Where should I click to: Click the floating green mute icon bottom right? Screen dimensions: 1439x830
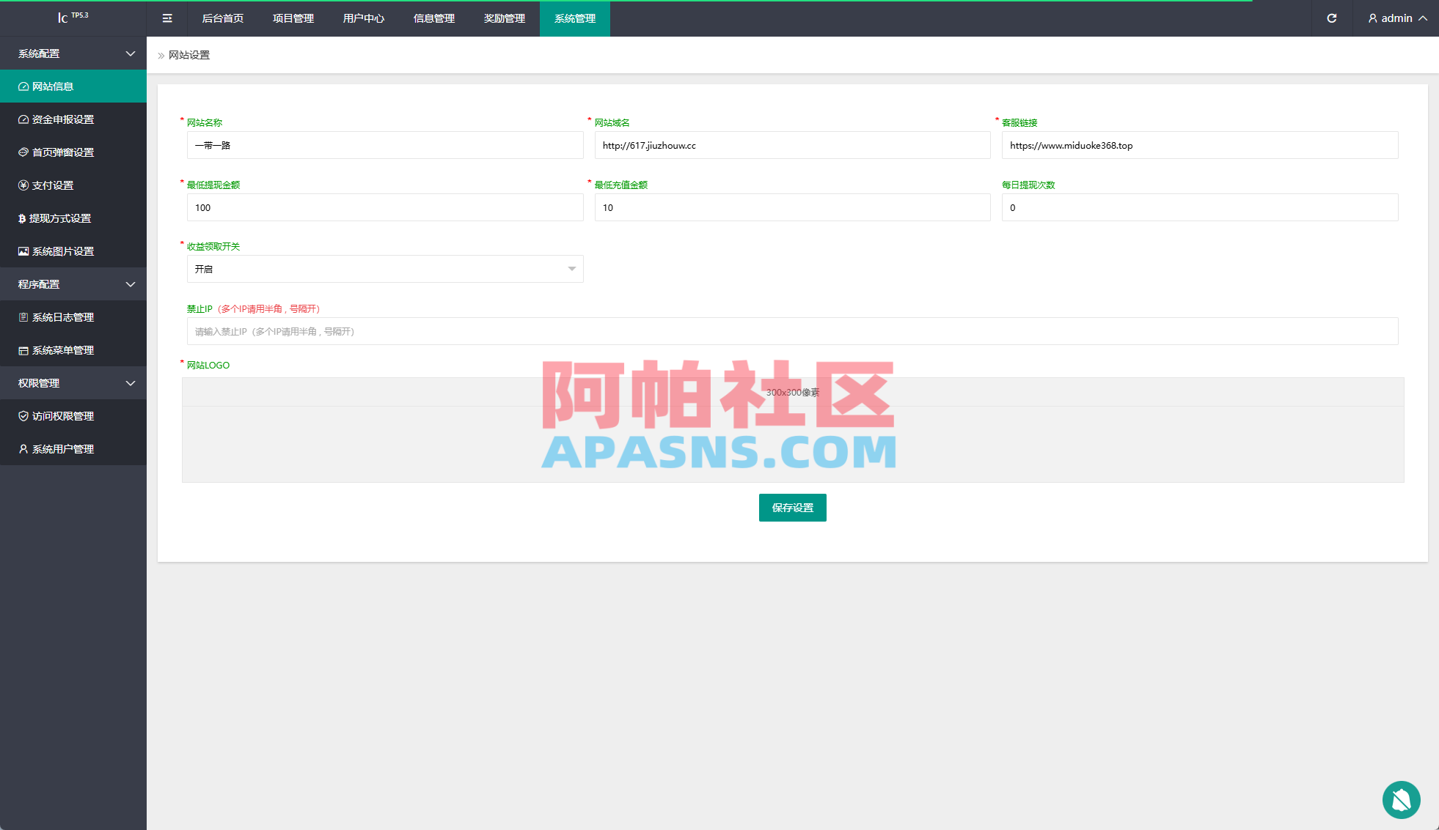coord(1402,800)
